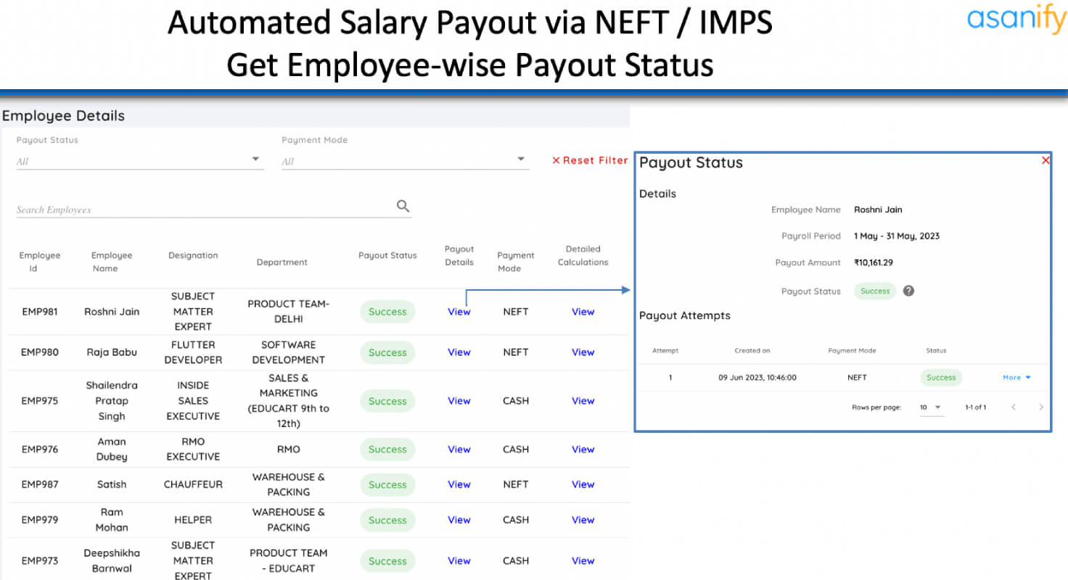
Task: View detailed calculations for Ram Mohan
Action: pyautogui.click(x=583, y=520)
